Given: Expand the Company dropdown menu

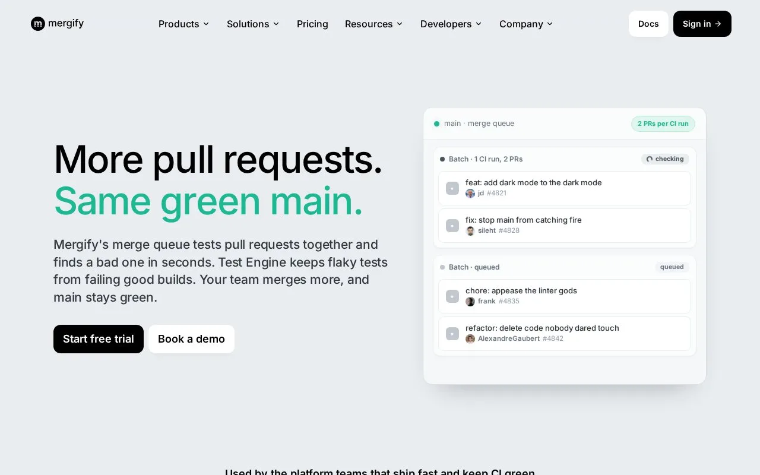Looking at the screenshot, I should point(526,24).
